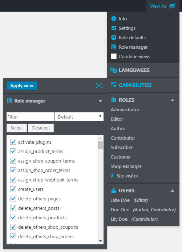
Task: Click the Apply view button
Action: [x=22, y=86]
